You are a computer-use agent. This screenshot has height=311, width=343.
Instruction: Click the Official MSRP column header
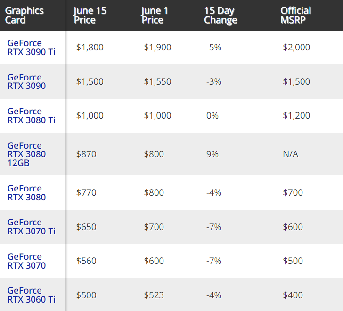(296, 15)
